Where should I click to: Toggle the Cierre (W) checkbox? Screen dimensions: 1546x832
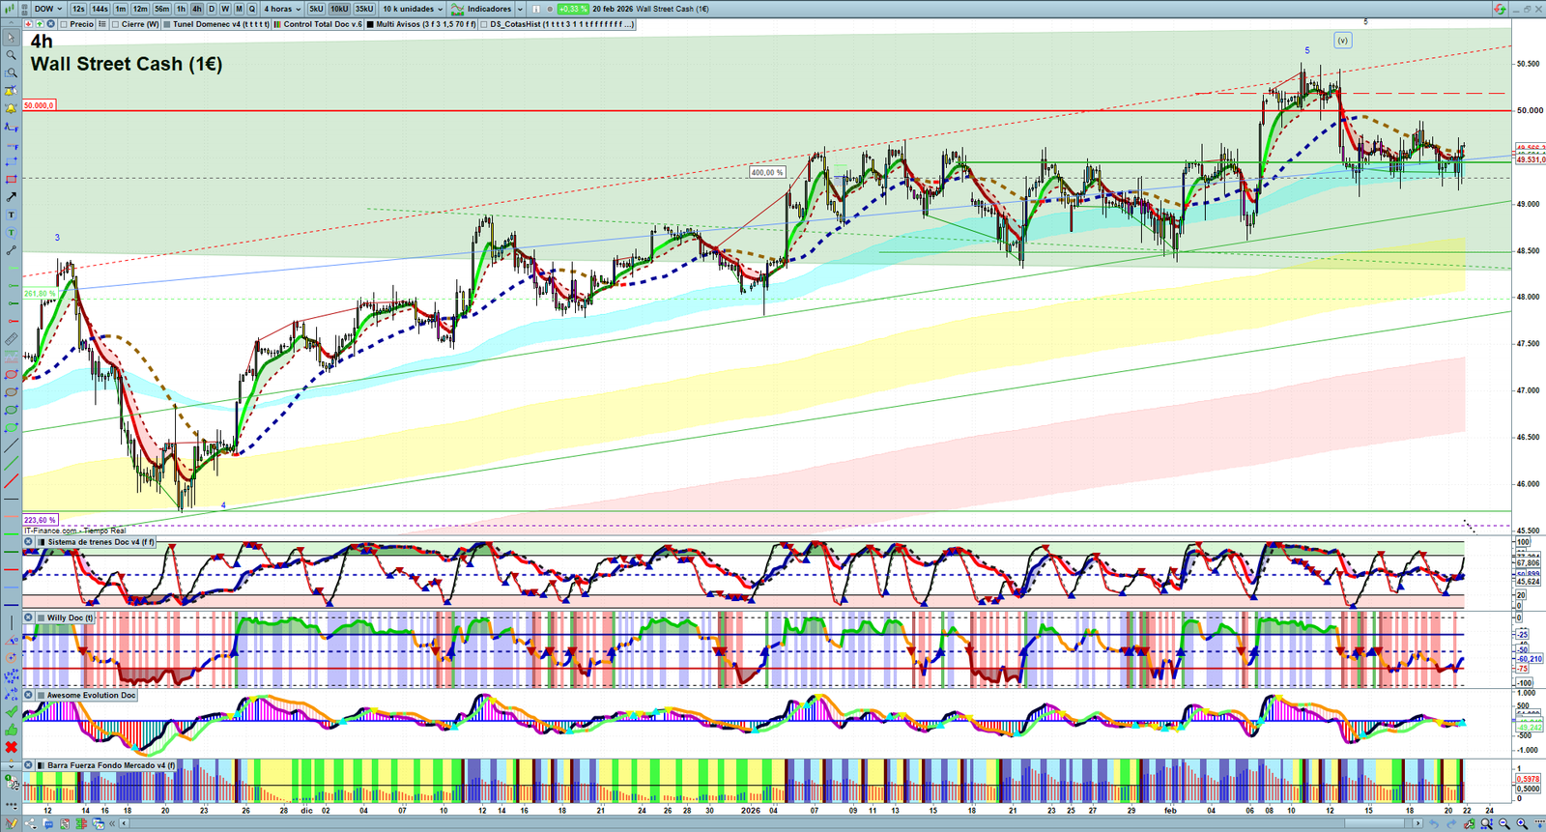[115, 24]
